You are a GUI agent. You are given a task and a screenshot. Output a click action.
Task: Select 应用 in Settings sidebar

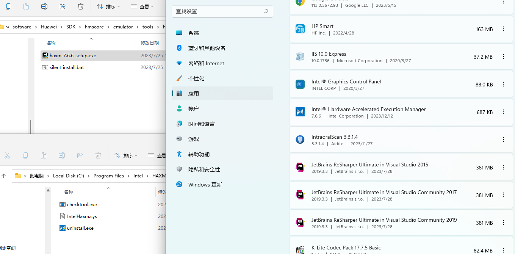pos(222,94)
